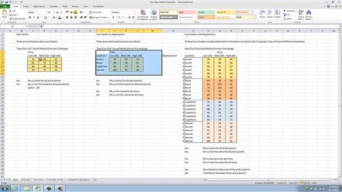Open Conditional Formatting menu
Viewport: 342px width, 192px height.
tap(143, 15)
